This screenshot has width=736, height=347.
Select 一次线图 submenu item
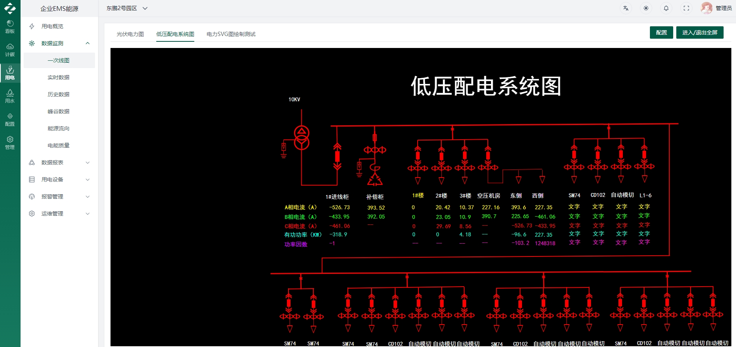pyautogui.click(x=59, y=60)
